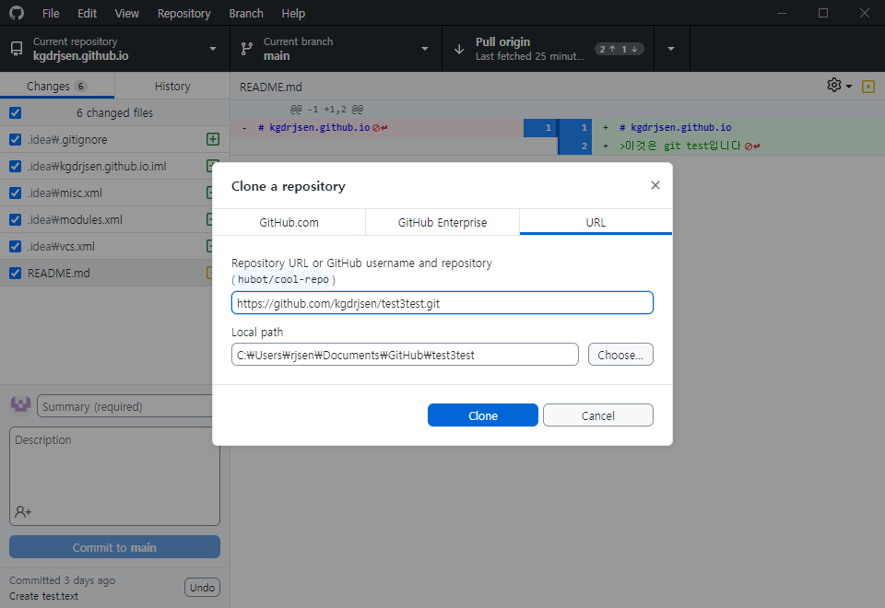Open the Edit menu
This screenshot has height=608, width=885.
[87, 13]
